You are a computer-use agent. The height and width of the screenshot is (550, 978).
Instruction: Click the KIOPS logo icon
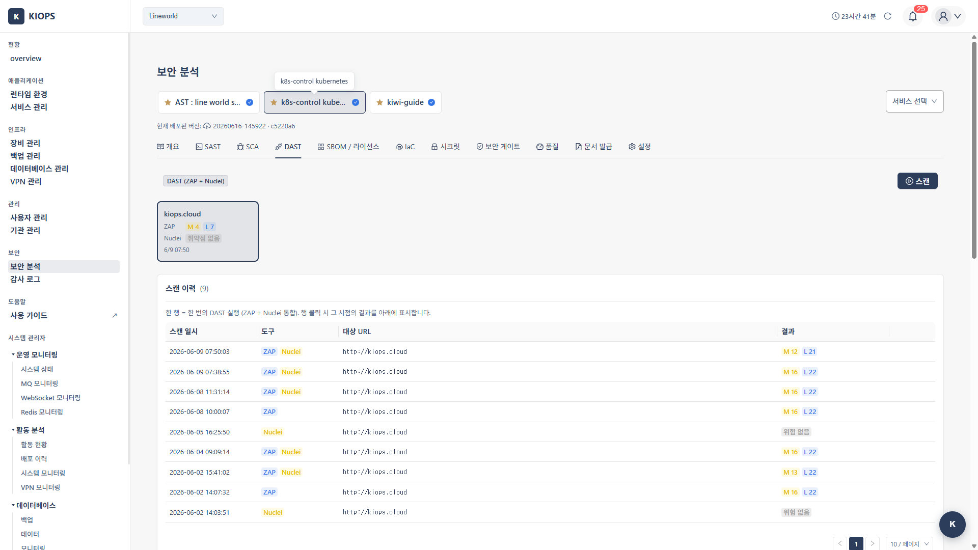point(16,16)
